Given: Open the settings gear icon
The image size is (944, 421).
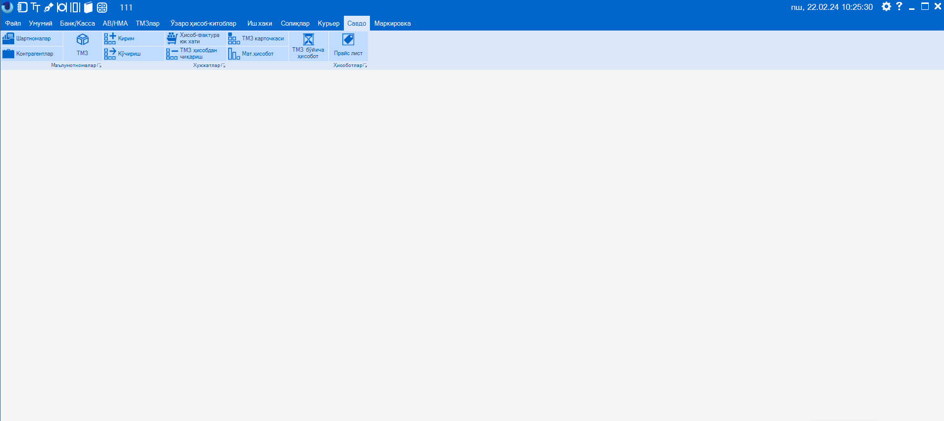Looking at the screenshot, I should click(x=886, y=6).
